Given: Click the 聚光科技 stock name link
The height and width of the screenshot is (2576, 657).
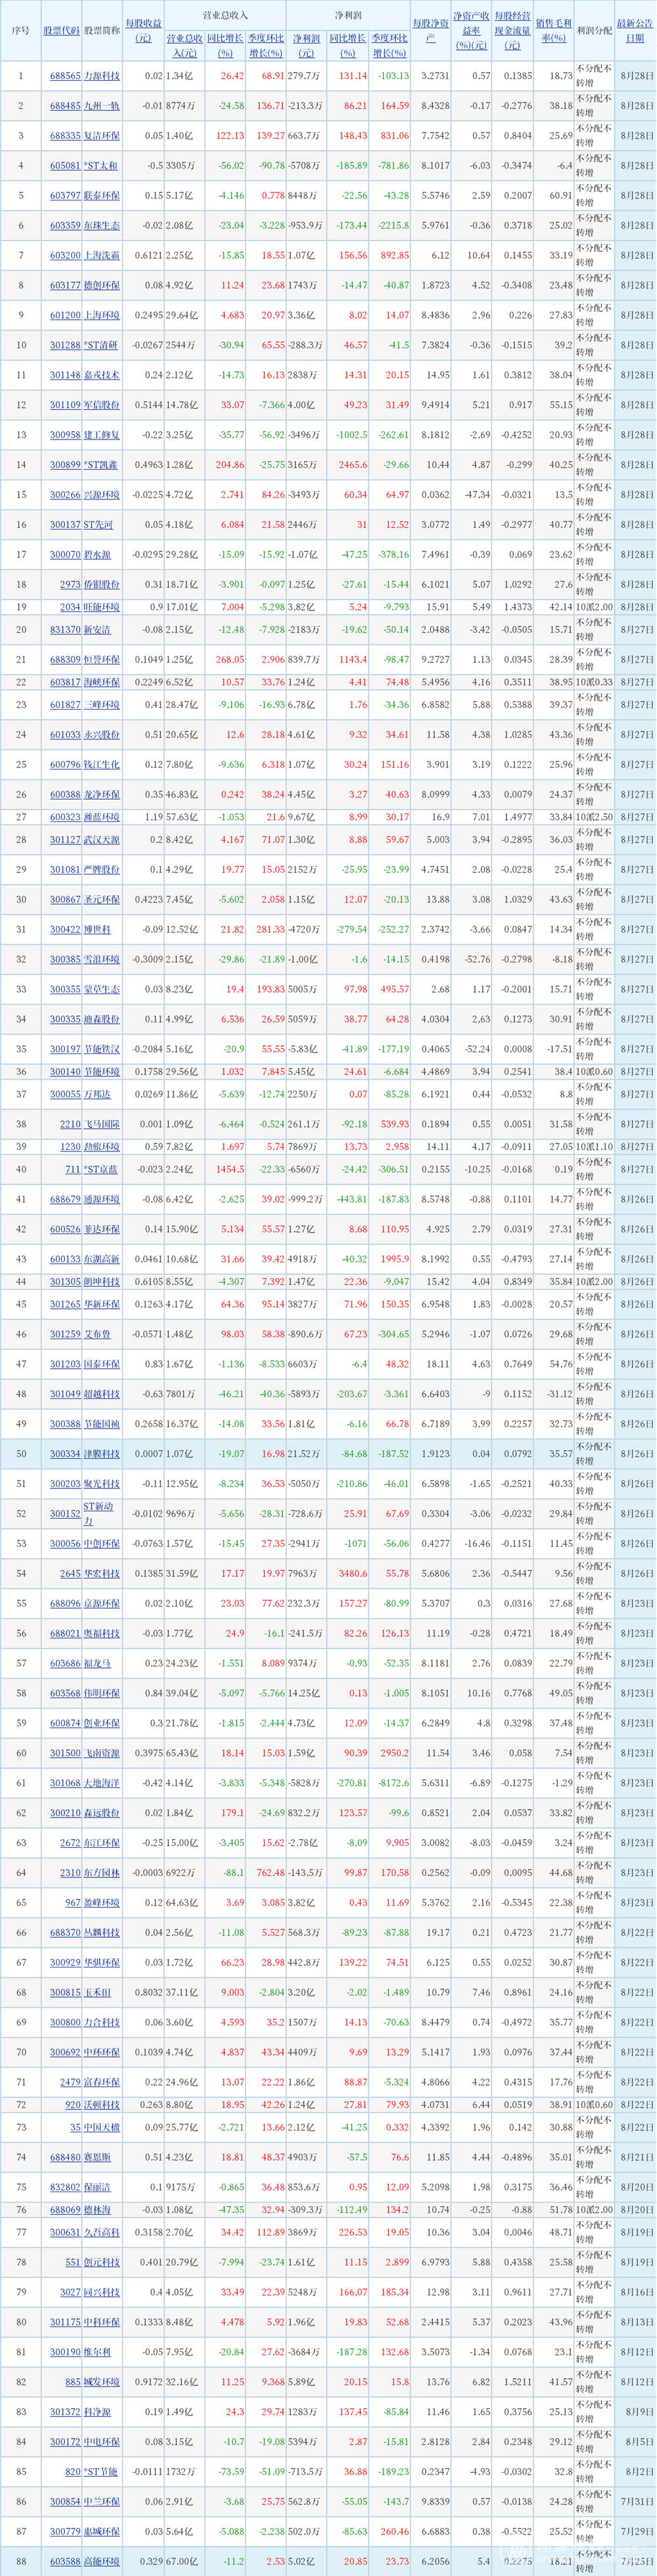Looking at the screenshot, I should [x=101, y=1484].
